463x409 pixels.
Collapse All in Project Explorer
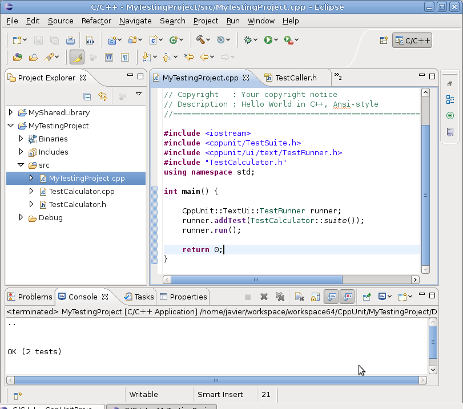coord(87,96)
